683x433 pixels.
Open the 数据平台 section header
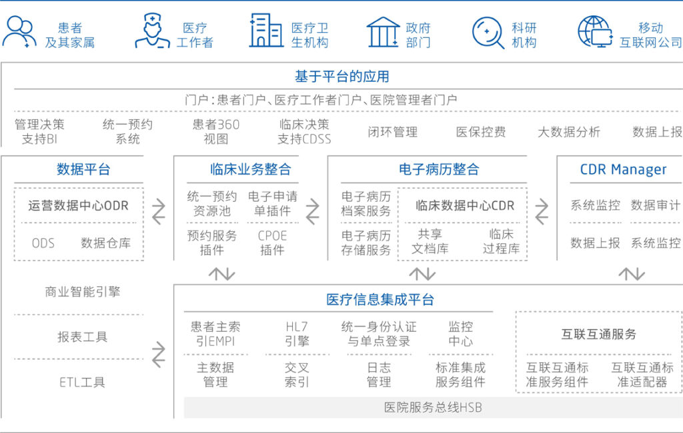click(x=83, y=169)
